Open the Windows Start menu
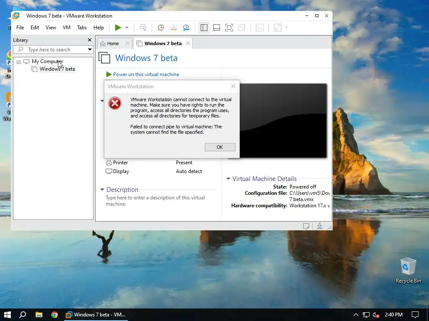 click(8, 315)
